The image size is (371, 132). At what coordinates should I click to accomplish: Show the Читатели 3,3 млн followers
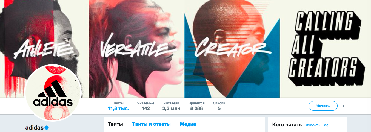[171, 106]
